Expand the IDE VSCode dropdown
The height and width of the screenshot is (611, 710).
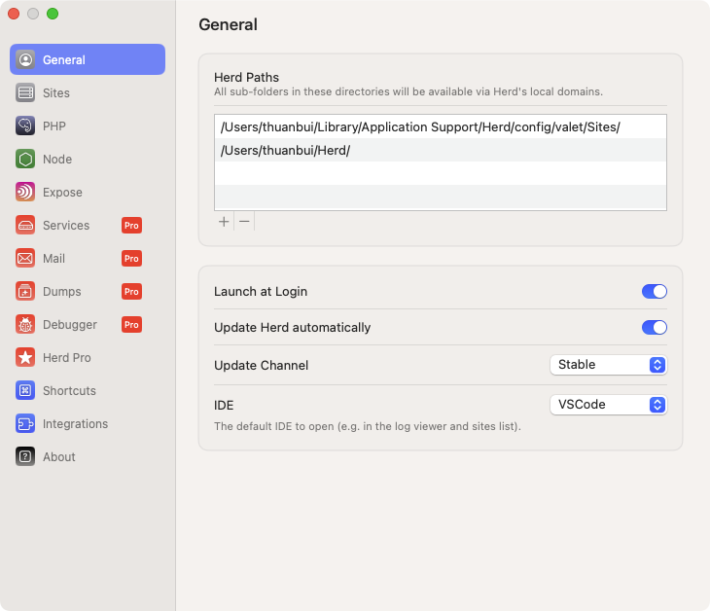click(x=609, y=405)
